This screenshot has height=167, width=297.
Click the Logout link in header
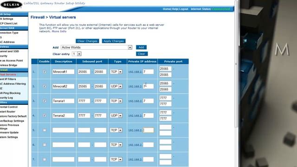click(x=184, y=9)
